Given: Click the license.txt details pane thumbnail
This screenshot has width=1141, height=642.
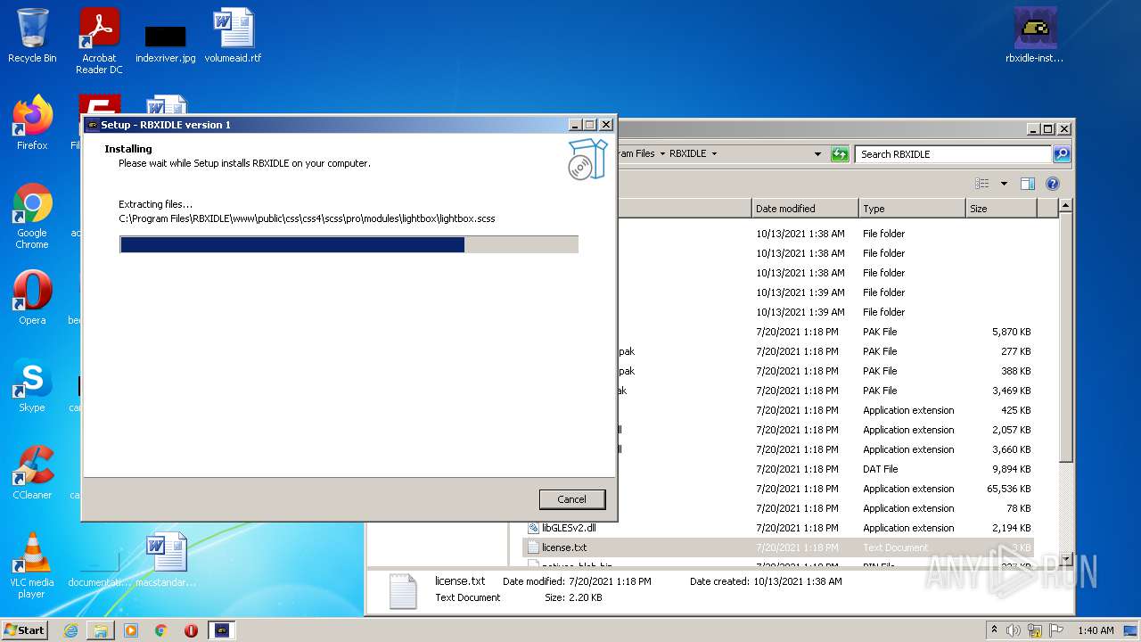Looking at the screenshot, I should click(x=403, y=590).
